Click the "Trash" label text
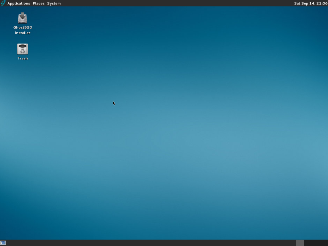This screenshot has height=246, width=328. pos(22,58)
